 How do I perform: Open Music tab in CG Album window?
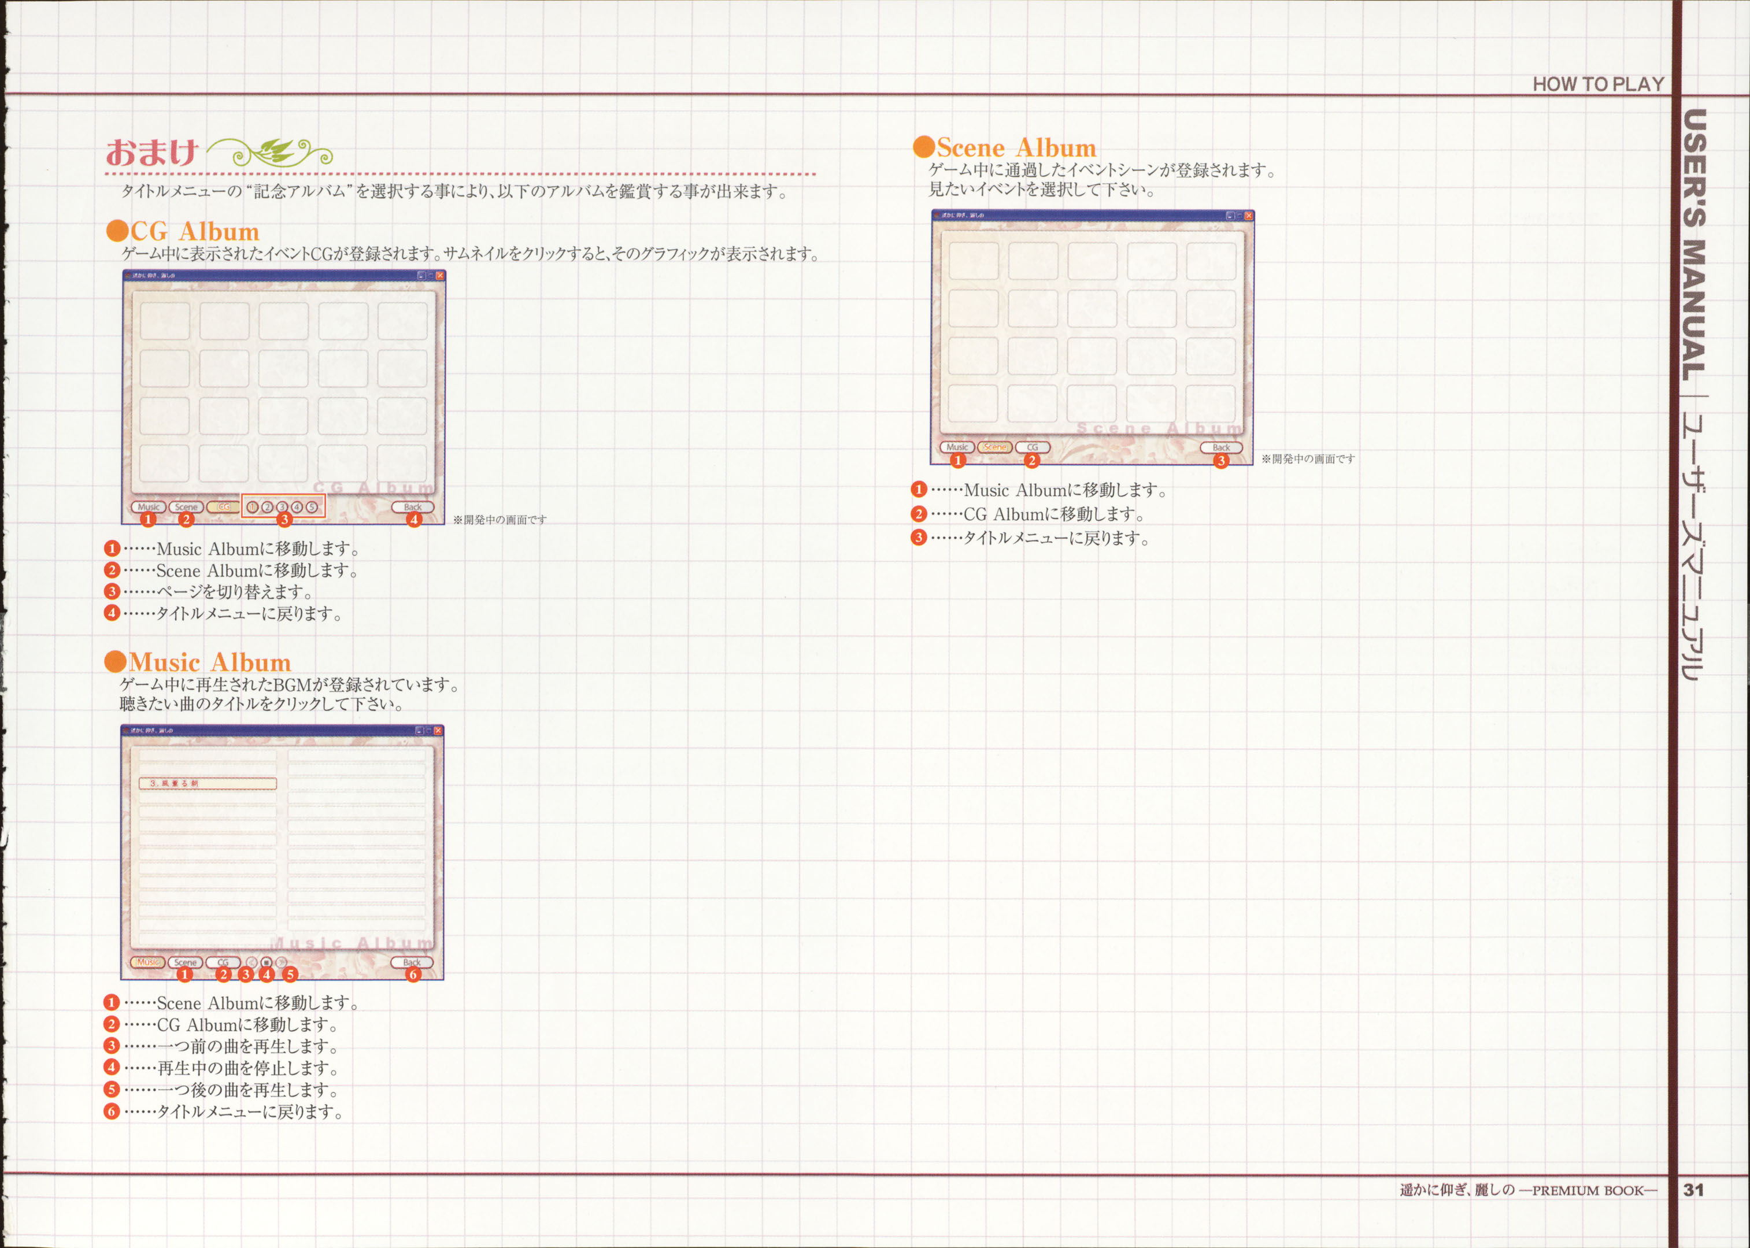pos(149,507)
